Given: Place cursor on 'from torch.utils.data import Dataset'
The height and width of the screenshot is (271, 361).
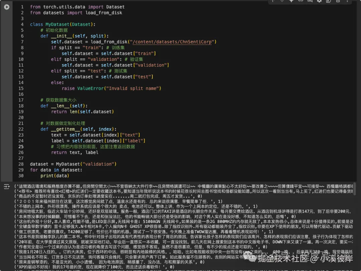Looking at the screenshot, I should 77,7.
